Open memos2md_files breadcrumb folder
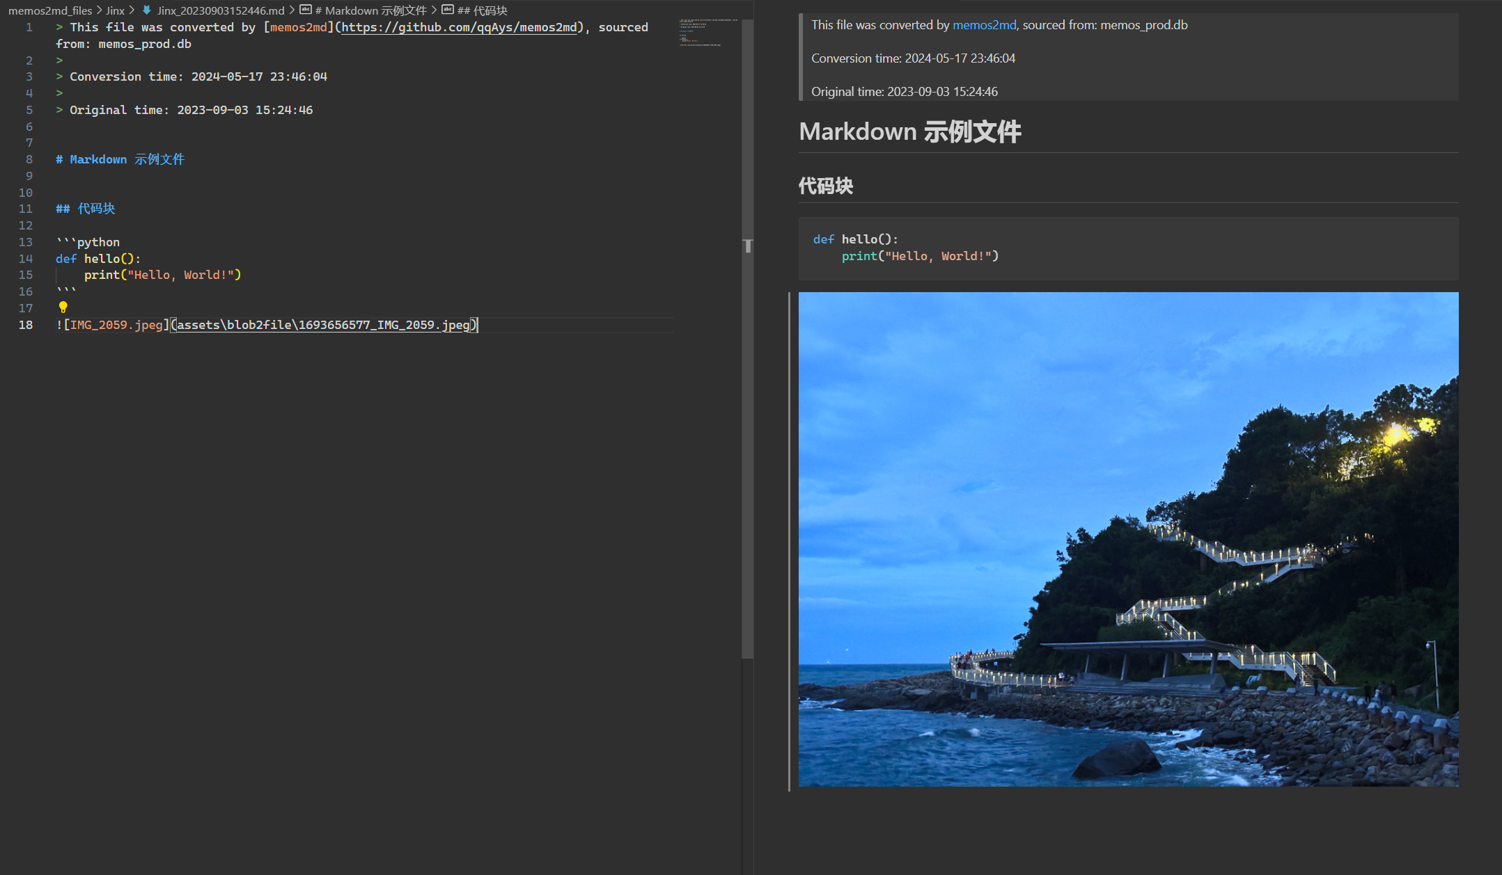Image resolution: width=1502 pixels, height=875 pixels. (50, 10)
